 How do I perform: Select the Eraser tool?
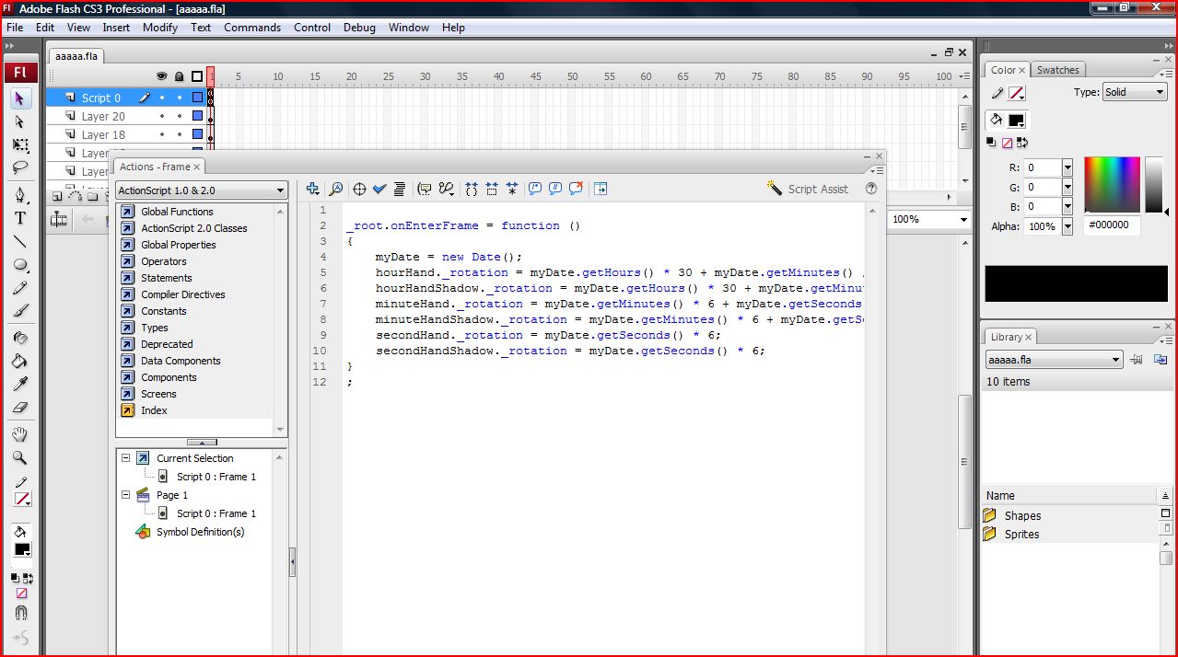tap(20, 408)
